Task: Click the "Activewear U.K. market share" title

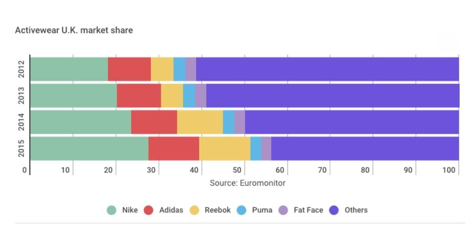Action: (x=74, y=30)
